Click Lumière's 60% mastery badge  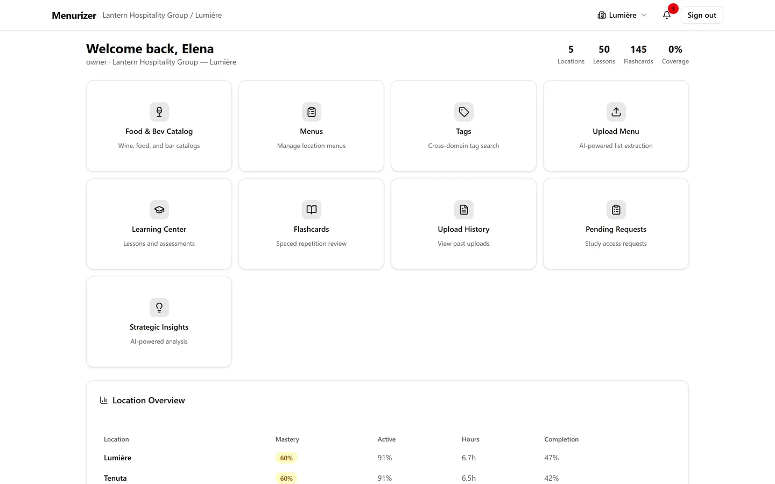pyautogui.click(x=286, y=458)
